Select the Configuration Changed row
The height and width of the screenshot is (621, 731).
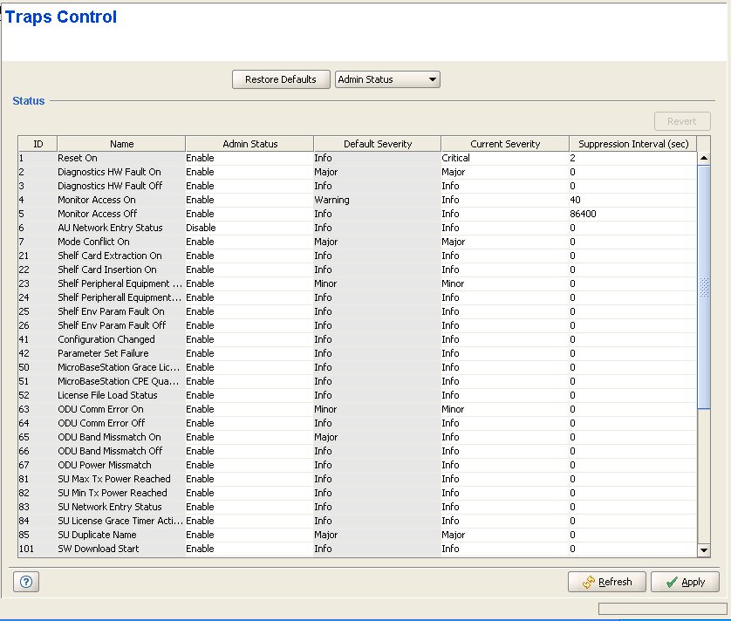click(106, 339)
